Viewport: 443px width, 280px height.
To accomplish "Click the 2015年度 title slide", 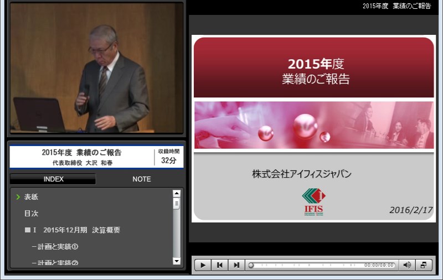I will (x=313, y=128).
